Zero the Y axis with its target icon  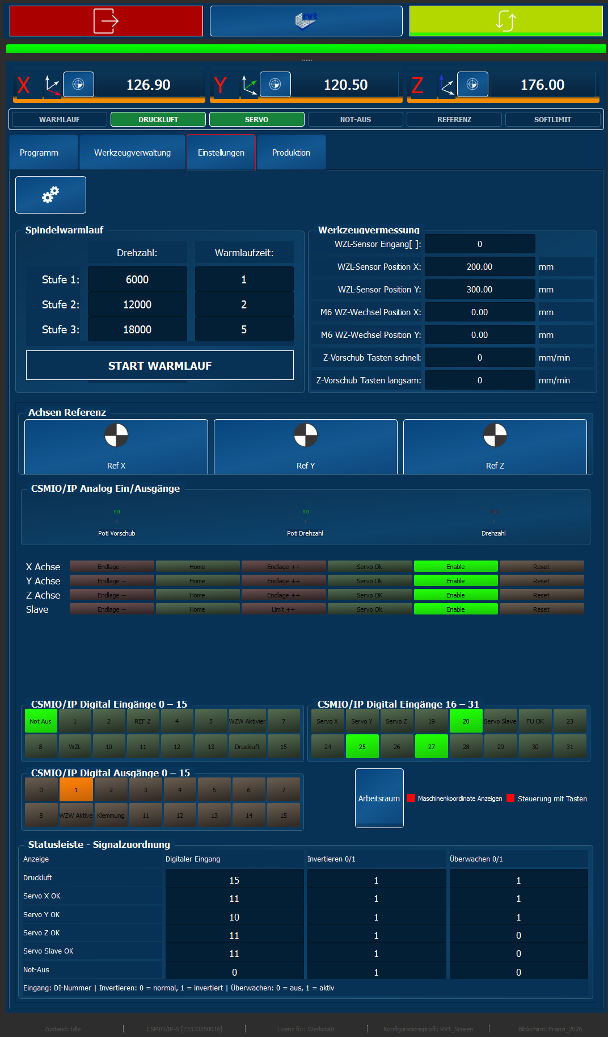coord(275,85)
